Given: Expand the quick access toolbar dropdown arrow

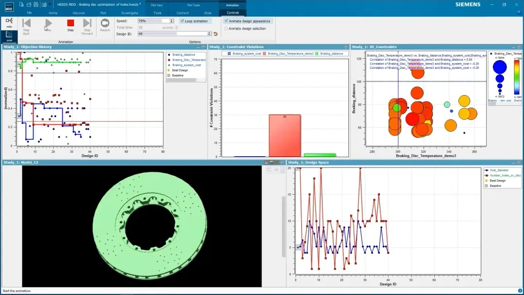Looking at the screenshot, I should point(50,5).
